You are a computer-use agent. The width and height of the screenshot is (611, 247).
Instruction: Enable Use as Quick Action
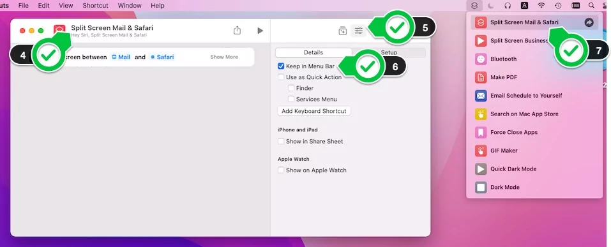point(281,77)
